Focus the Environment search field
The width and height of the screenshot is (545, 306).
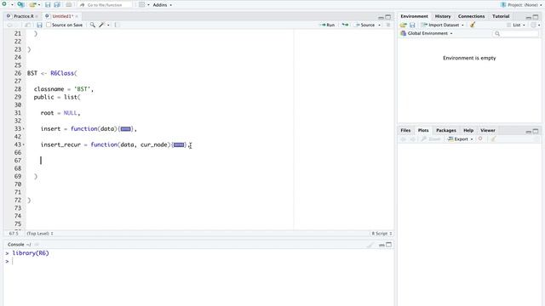point(516,34)
